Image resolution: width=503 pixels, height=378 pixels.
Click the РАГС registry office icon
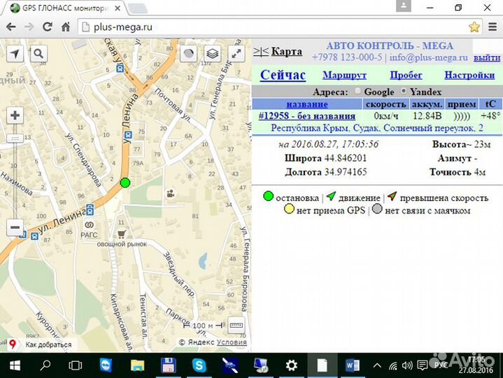[x=89, y=225]
